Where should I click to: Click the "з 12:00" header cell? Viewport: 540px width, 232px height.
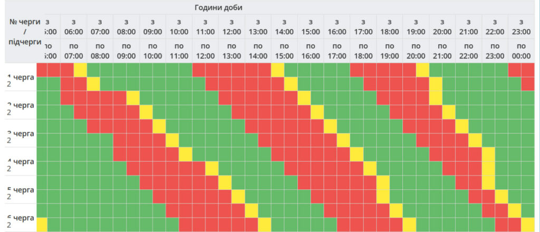pyautogui.click(x=232, y=26)
